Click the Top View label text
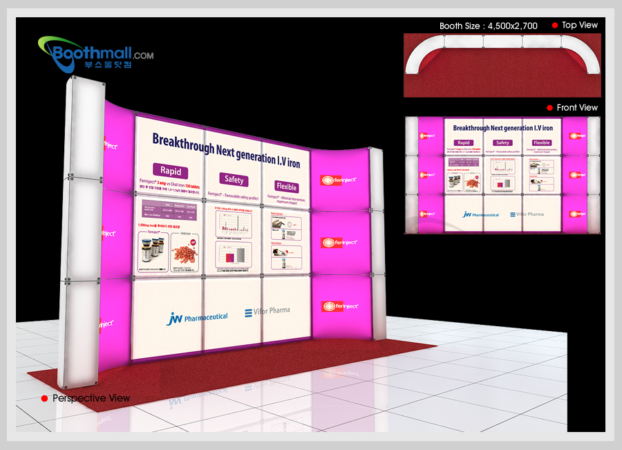The height and width of the screenshot is (450, 622). 579,26
